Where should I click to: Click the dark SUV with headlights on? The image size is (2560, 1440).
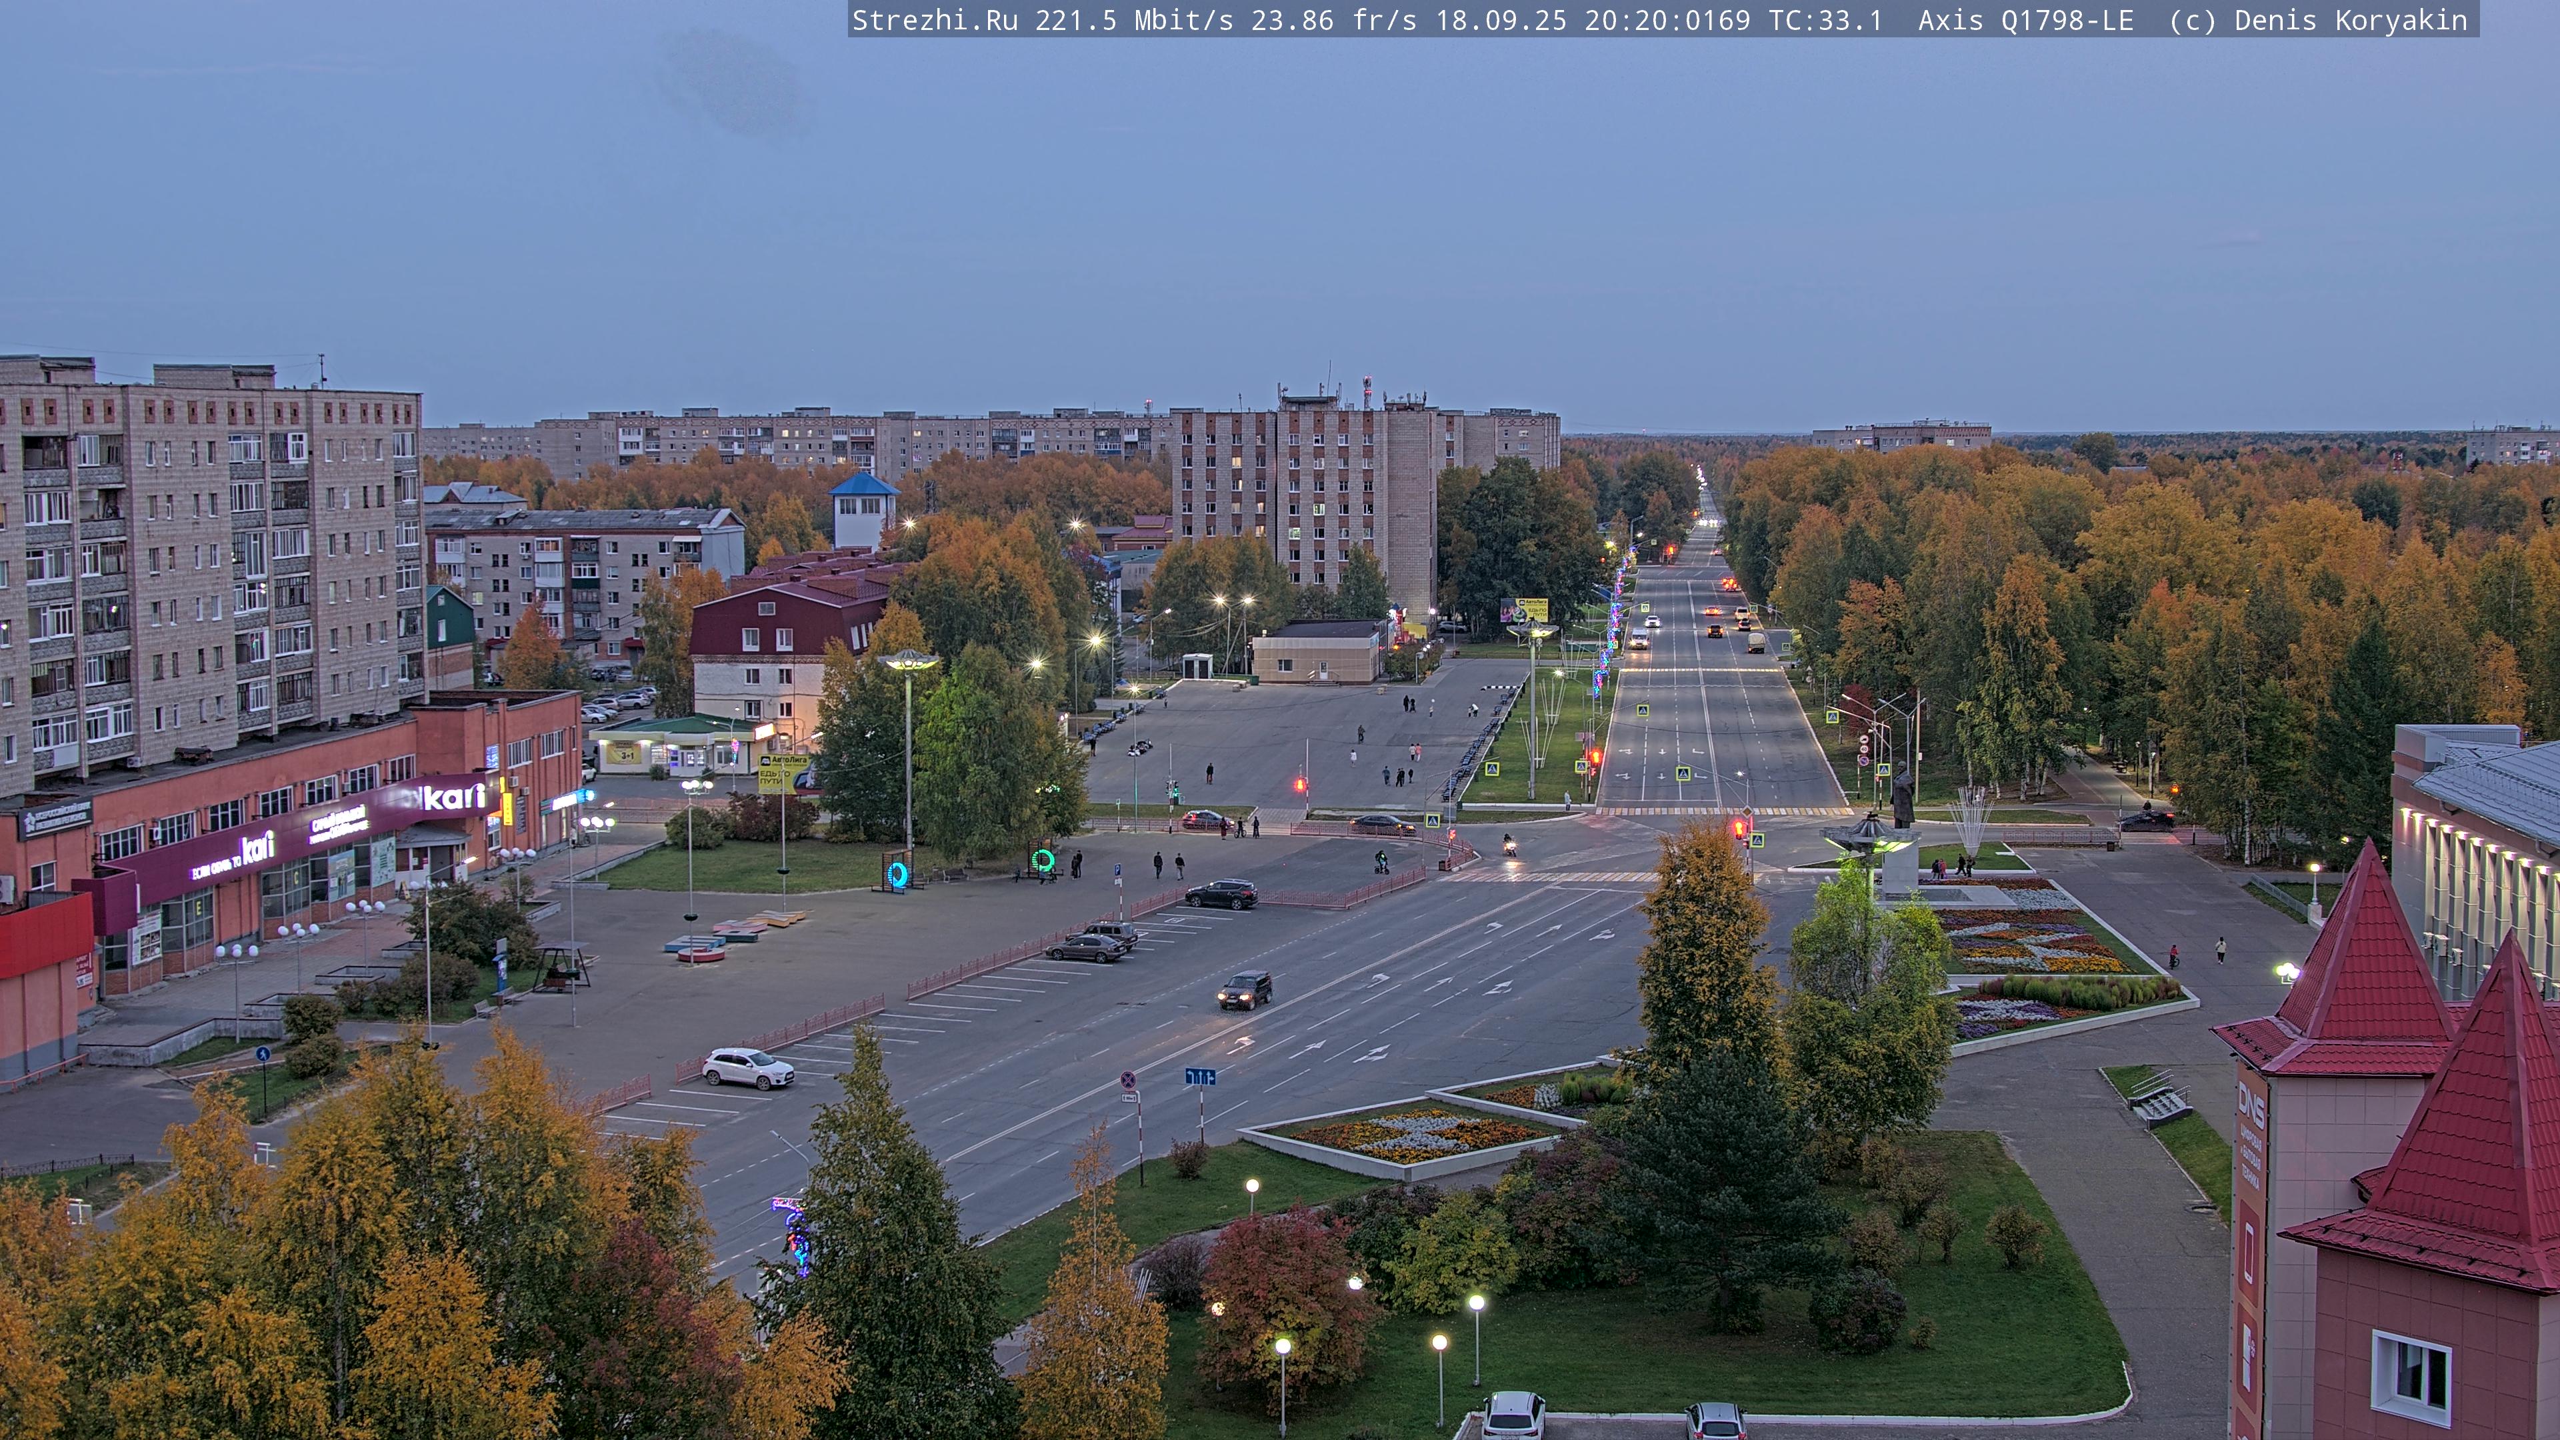pos(1244,990)
